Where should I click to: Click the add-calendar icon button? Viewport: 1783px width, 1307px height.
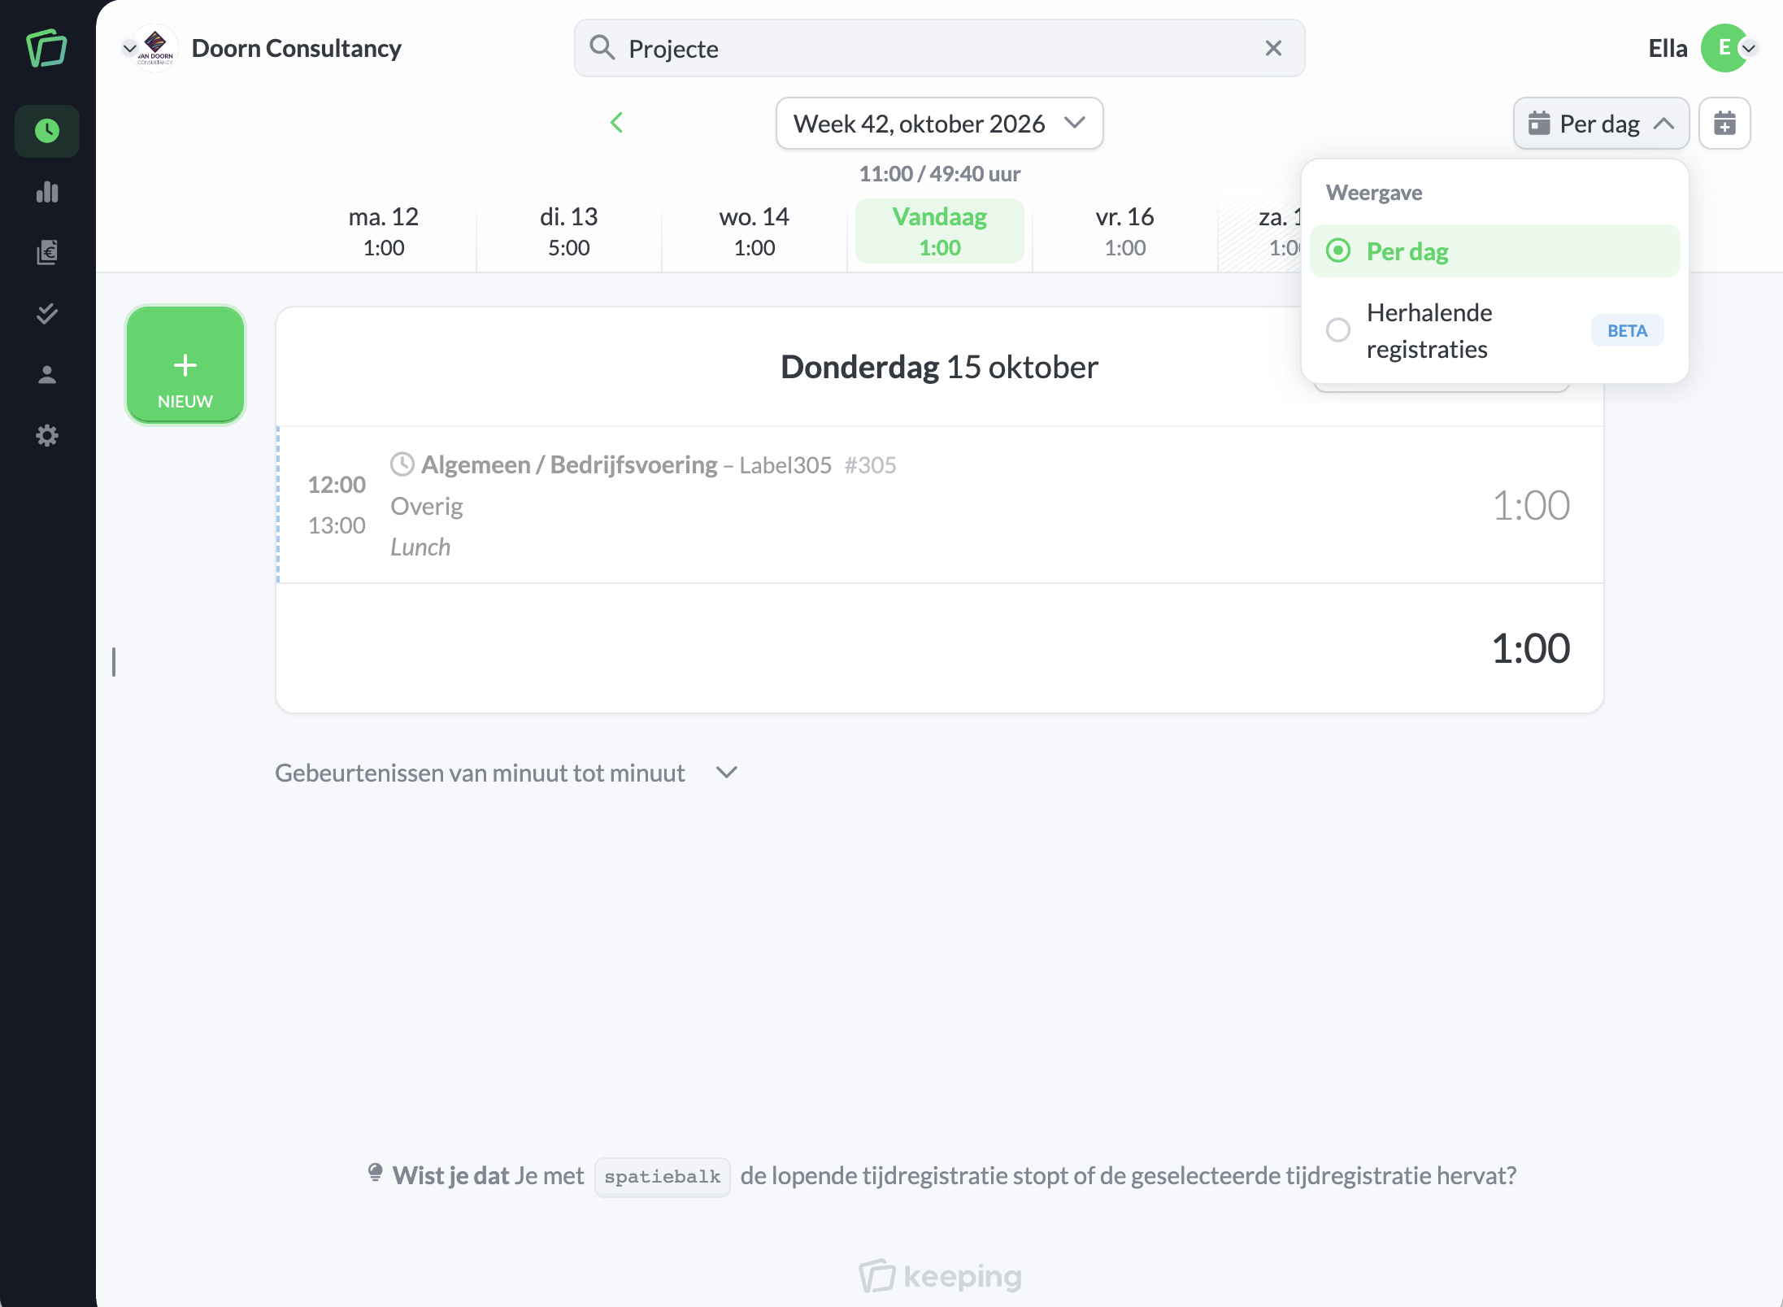1724,124
